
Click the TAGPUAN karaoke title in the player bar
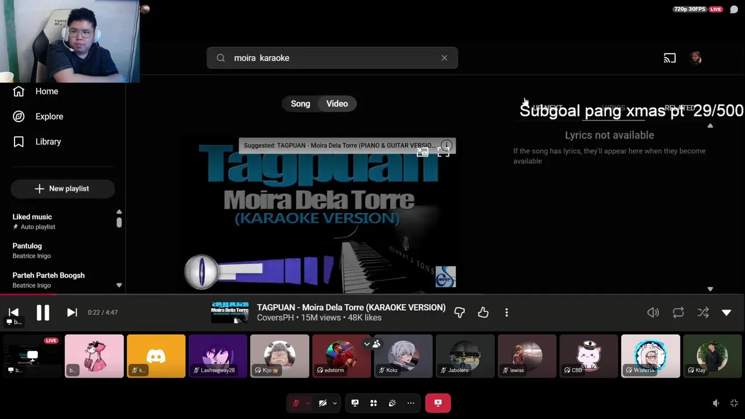pyautogui.click(x=351, y=307)
